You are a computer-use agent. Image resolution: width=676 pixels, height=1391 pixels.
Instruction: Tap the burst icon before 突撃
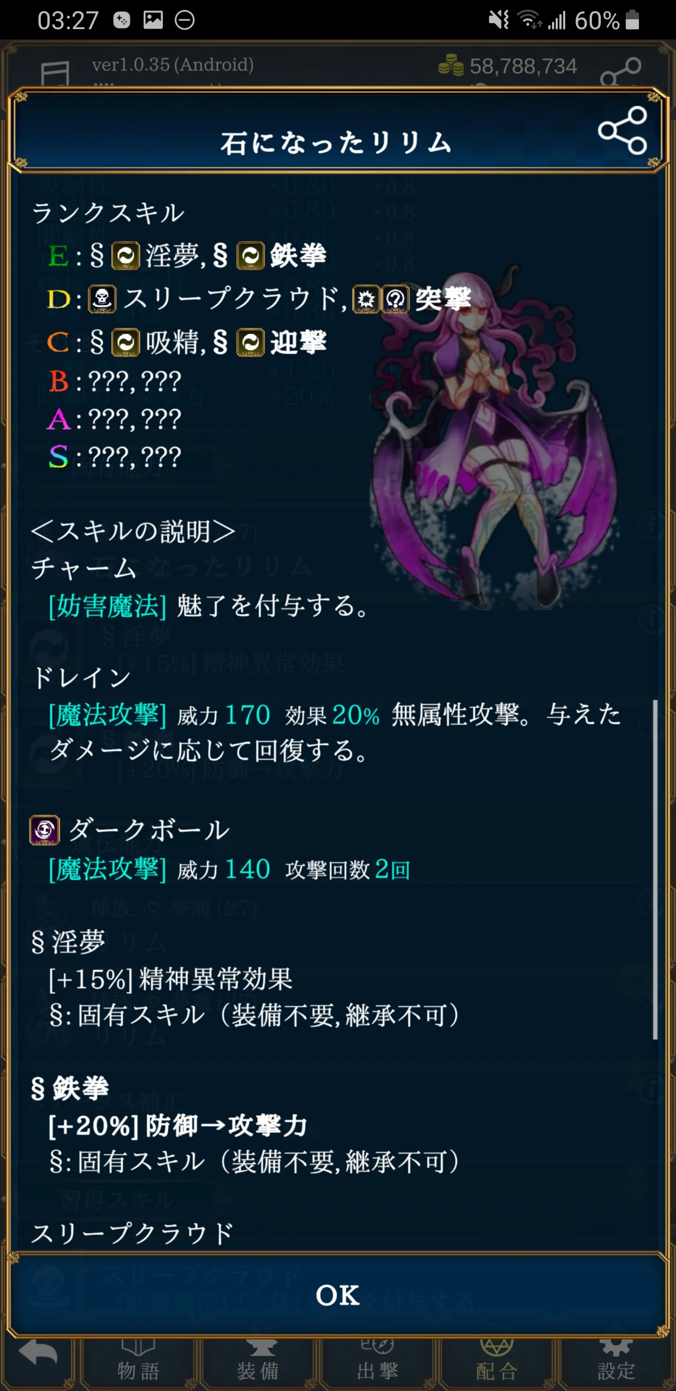tap(366, 298)
